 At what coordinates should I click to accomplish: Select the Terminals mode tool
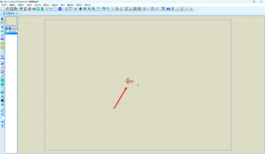click(x=2, y=48)
